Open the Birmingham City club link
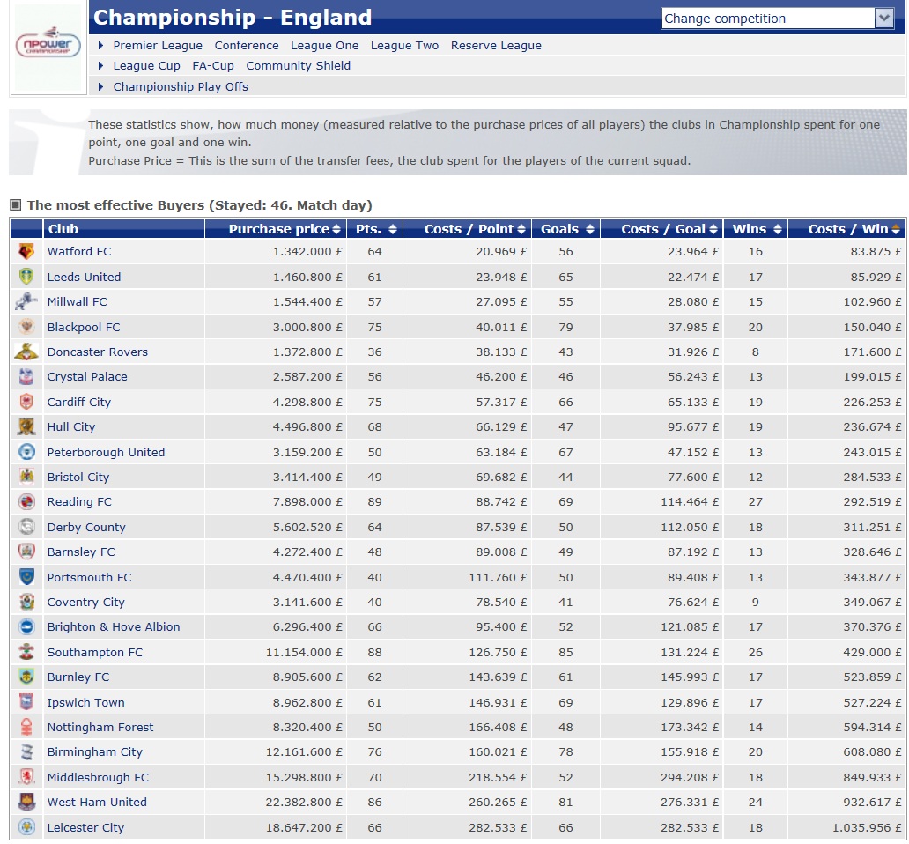This screenshot has height=844, width=909. pos(94,751)
